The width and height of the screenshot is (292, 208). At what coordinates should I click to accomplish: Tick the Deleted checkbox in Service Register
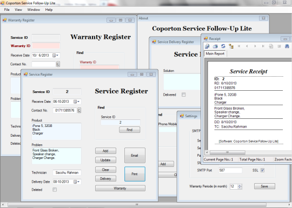[55, 190]
